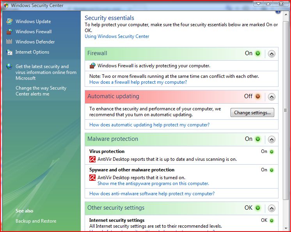291x232 pixels.
Task: Click the Change settings... button
Action: pos(252,112)
